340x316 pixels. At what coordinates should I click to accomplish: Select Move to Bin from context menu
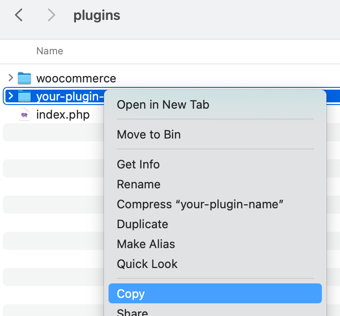(x=149, y=134)
